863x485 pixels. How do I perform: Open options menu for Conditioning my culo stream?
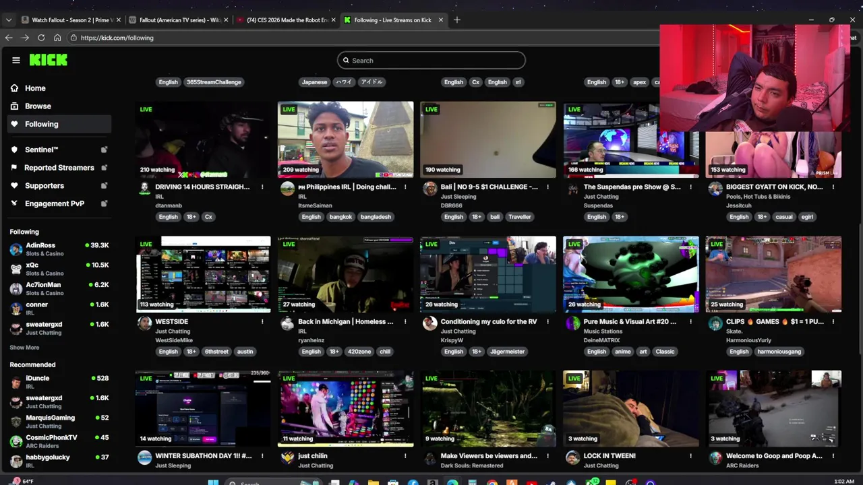pos(547,322)
